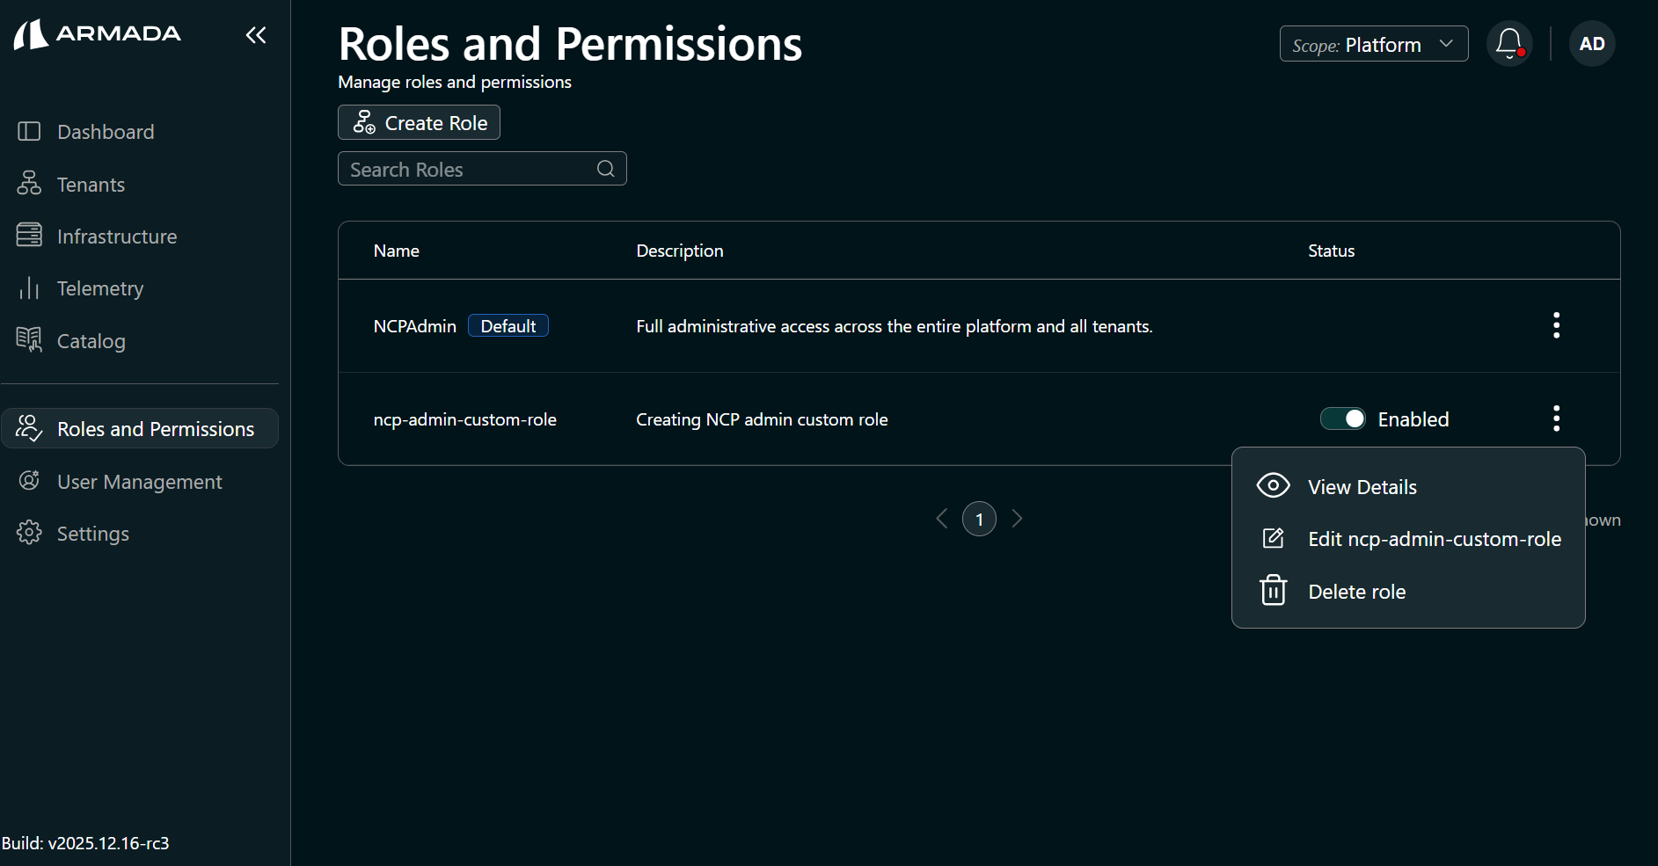Click the ARMADA logo
The image size is (1658, 866).
coord(97,33)
